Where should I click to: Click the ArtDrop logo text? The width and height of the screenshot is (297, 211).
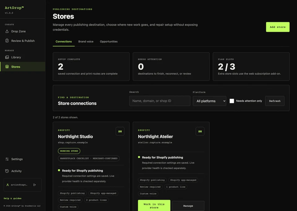14,8
